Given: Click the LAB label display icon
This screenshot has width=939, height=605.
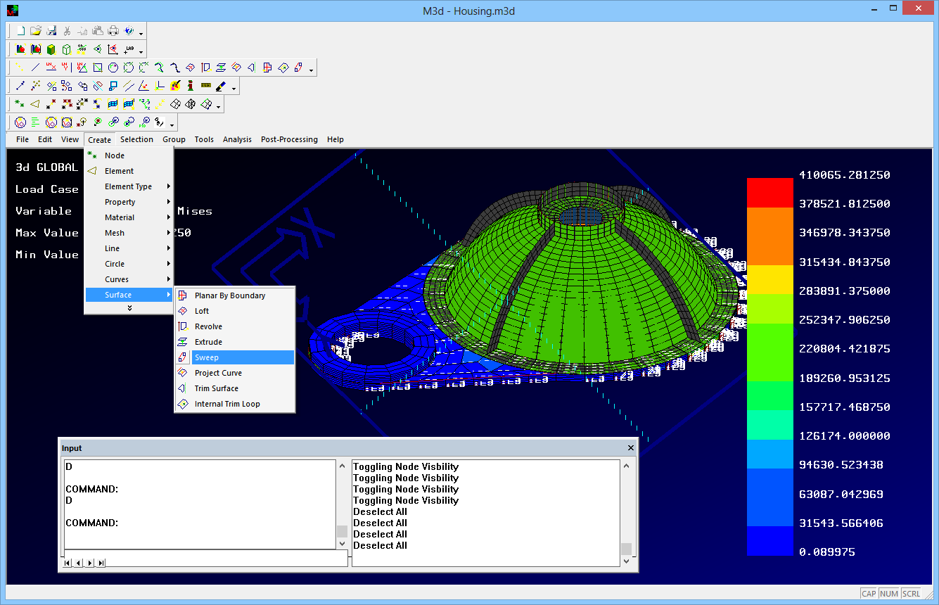Looking at the screenshot, I should click(x=129, y=49).
